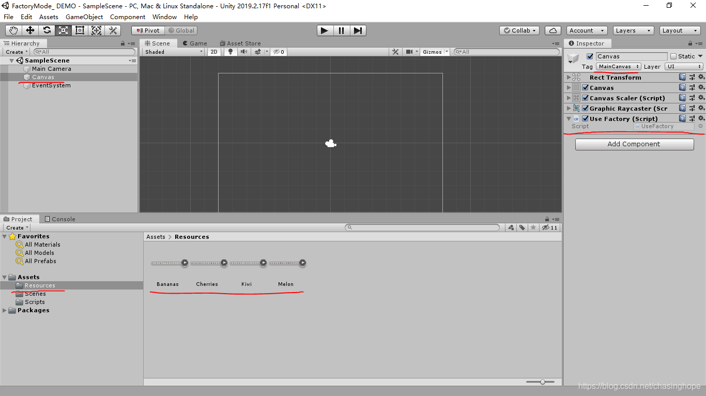Toggle scene lighting with the bulb icon
The image size is (706, 396).
pos(231,52)
